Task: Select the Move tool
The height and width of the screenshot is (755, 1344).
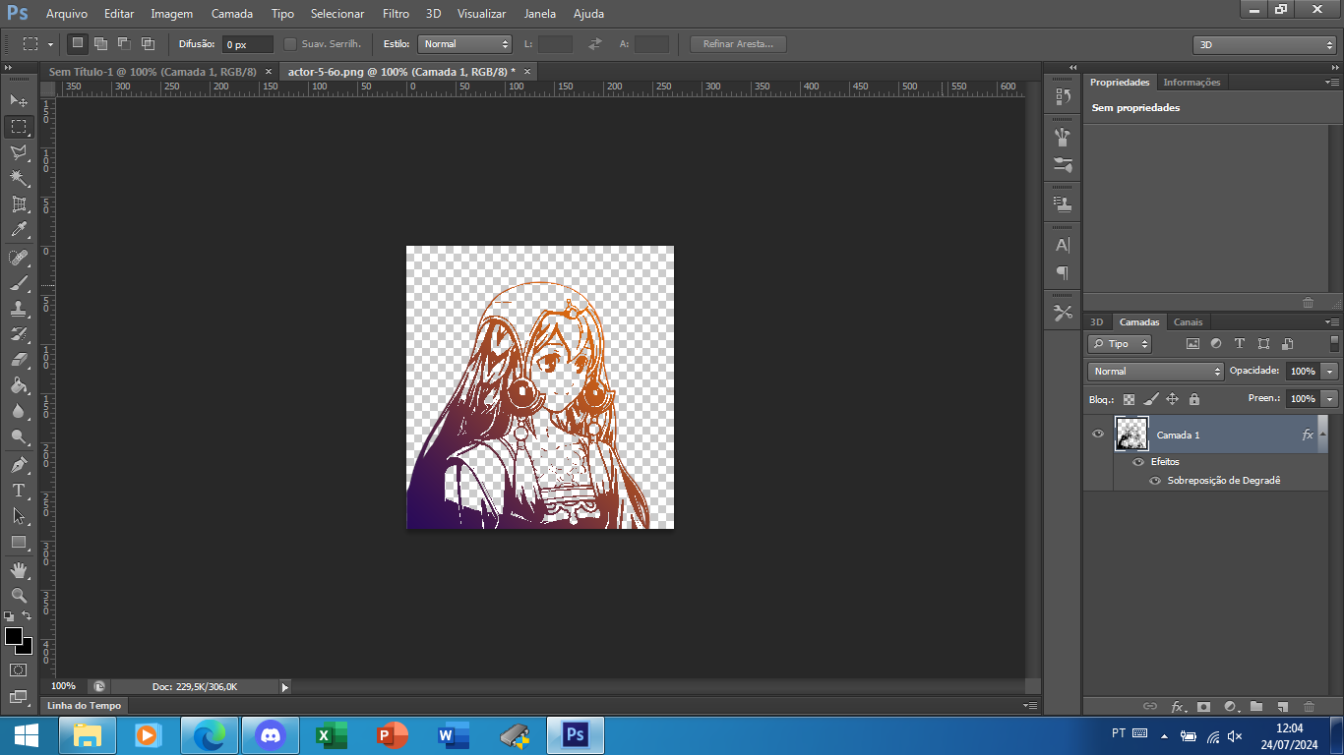Action: tap(19, 100)
